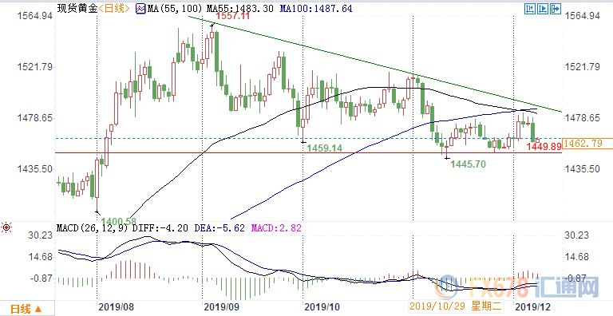Click the orange <日线> period label in title
The height and width of the screenshot is (316, 613).
114,9
